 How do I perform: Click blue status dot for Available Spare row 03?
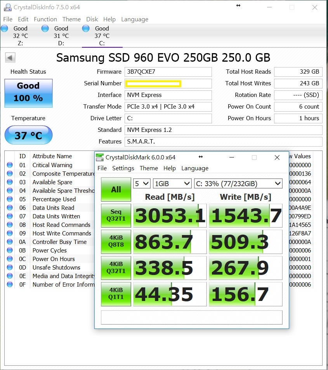10,182
